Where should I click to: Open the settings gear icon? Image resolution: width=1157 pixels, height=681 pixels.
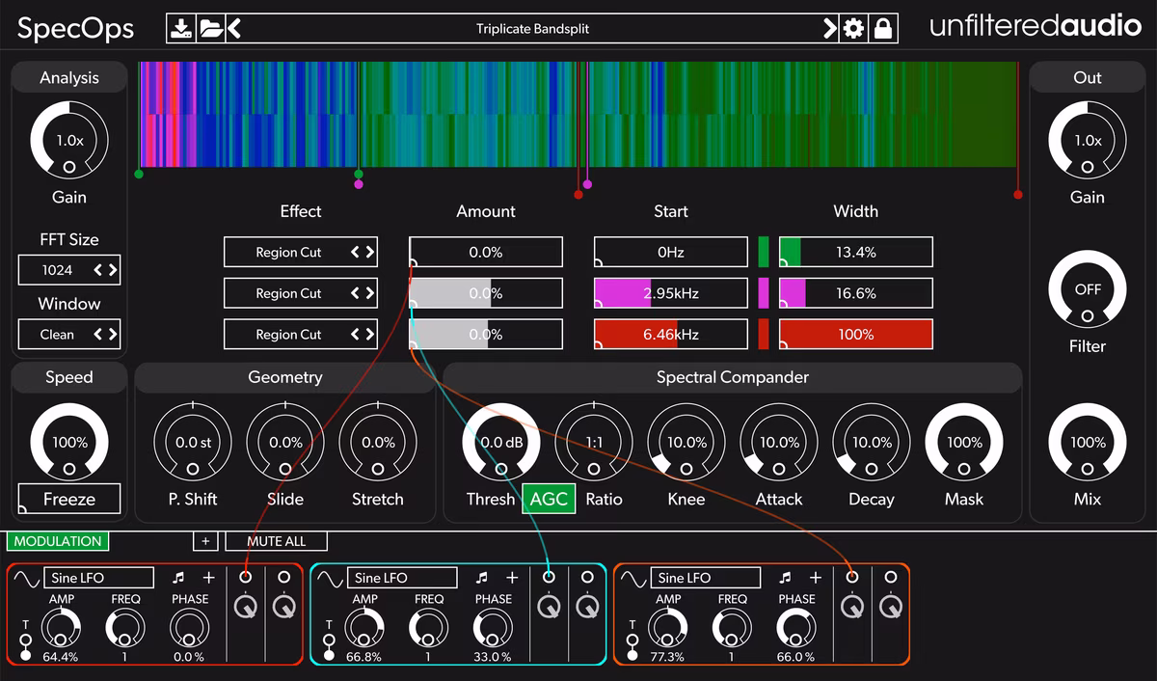click(x=852, y=27)
